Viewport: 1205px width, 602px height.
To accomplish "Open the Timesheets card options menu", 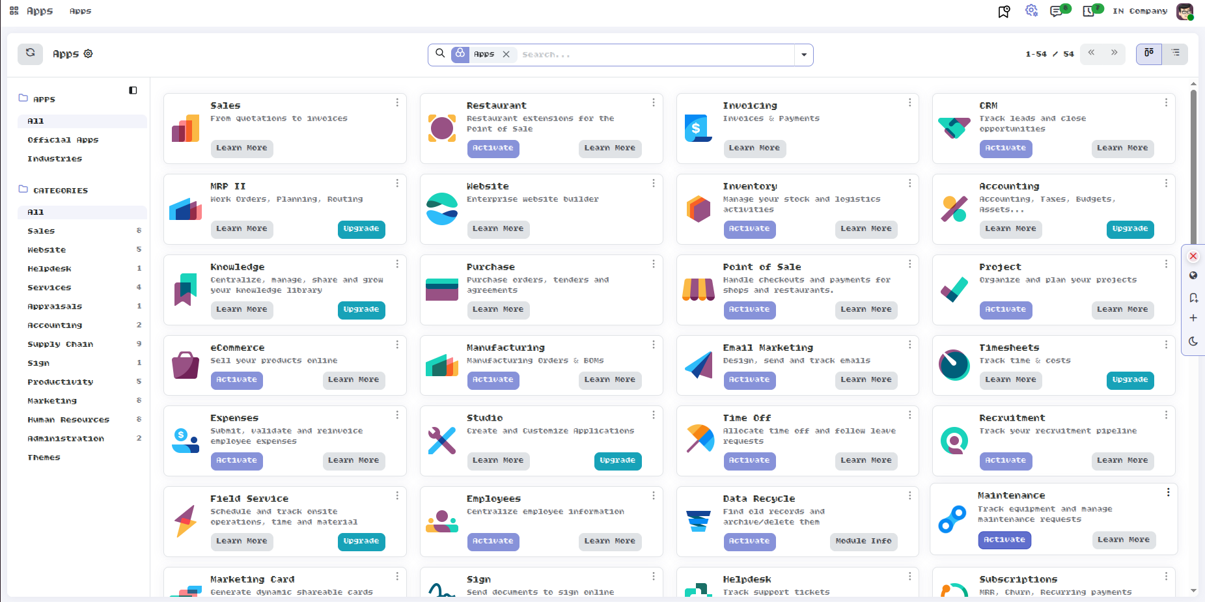I will pyautogui.click(x=1166, y=345).
